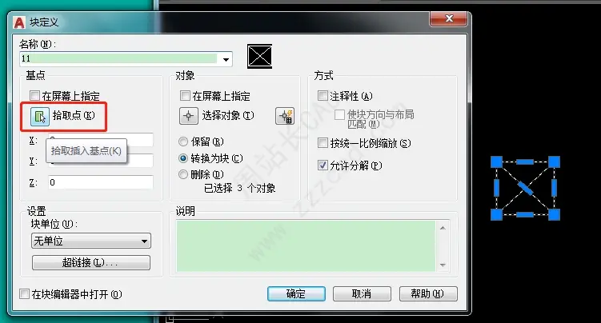Viewport: 601px width, 323px height.
Task: Close the 块定义 dialog with the X button
Action: (449, 18)
